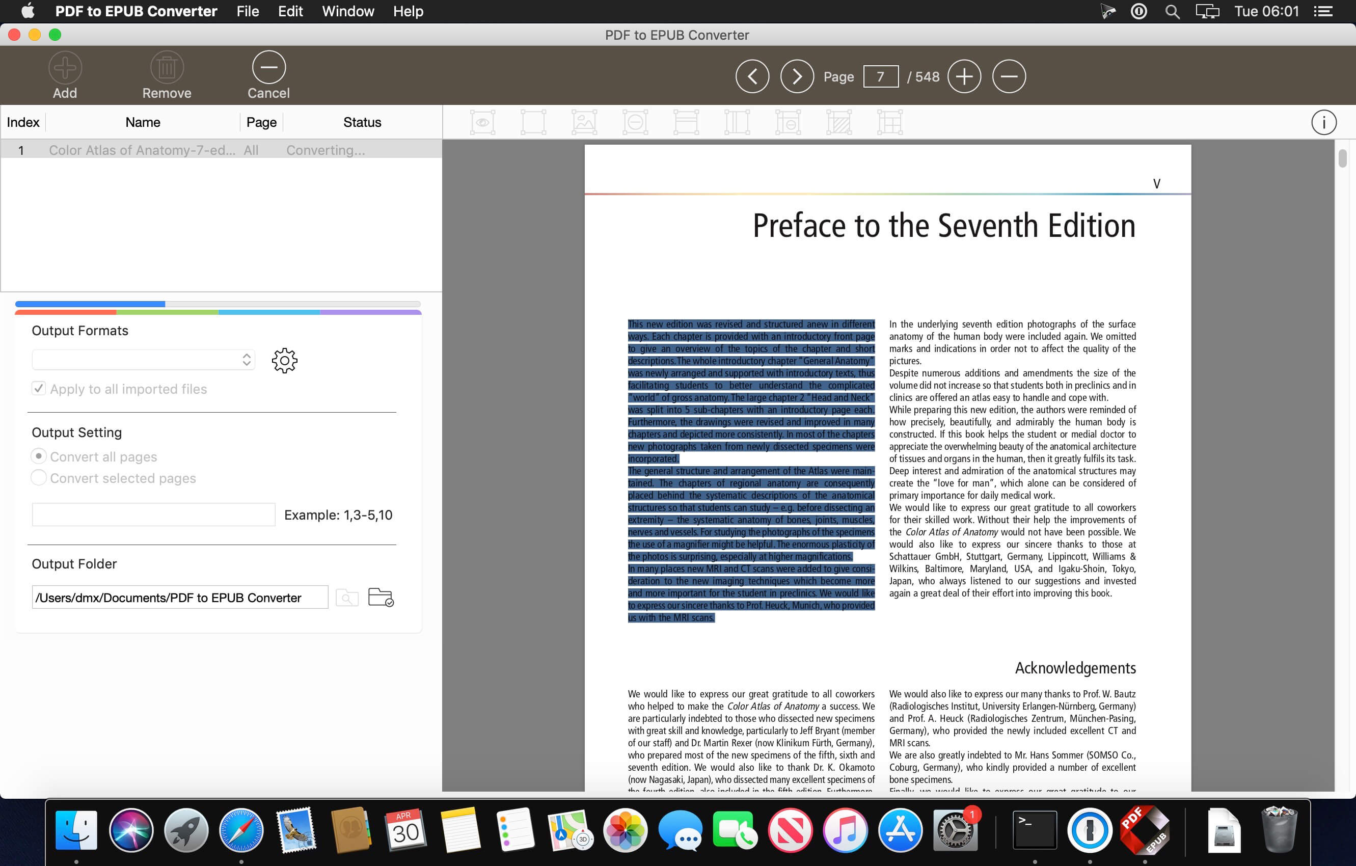Click the Remove trash icon

(x=167, y=68)
